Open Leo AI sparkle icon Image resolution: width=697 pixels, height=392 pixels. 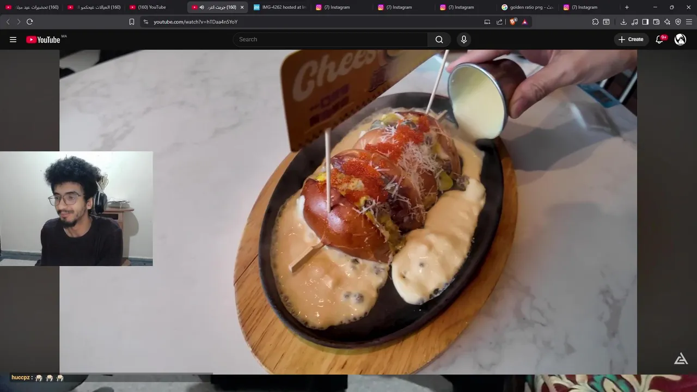tap(667, 22)
